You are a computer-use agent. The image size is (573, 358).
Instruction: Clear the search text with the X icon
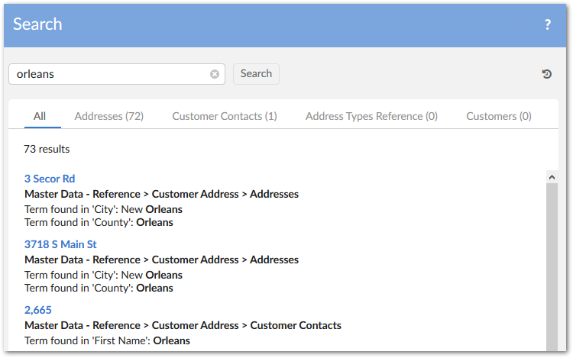tap(215, 74)
